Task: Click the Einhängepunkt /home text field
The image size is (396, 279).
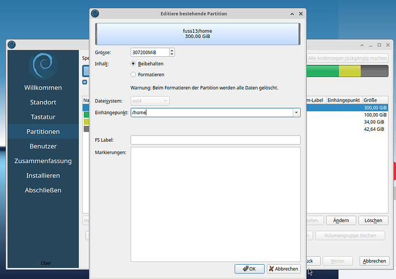Action: [212, 113]
